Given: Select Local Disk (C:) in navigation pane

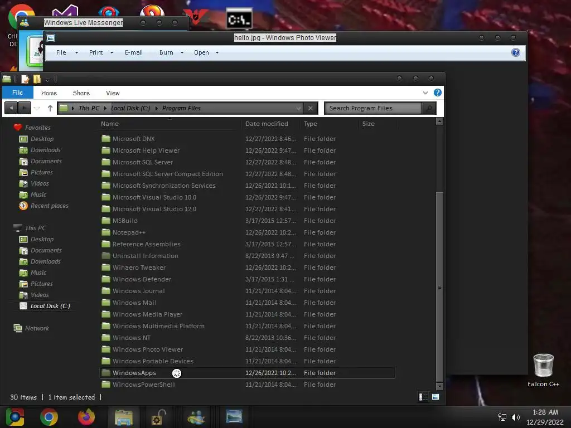Looking at the screenshot, I should tap(50, 306).
